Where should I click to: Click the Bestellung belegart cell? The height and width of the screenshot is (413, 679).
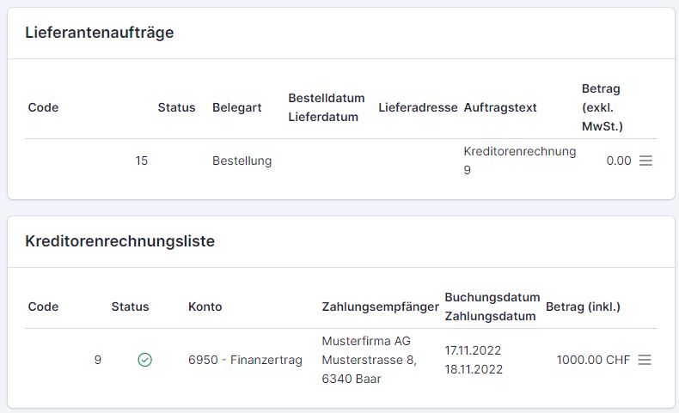(x=242, y=161)
